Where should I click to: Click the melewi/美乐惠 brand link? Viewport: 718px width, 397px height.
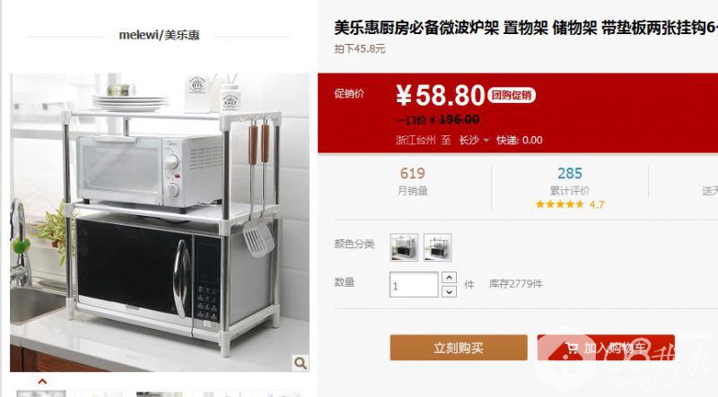159,35
